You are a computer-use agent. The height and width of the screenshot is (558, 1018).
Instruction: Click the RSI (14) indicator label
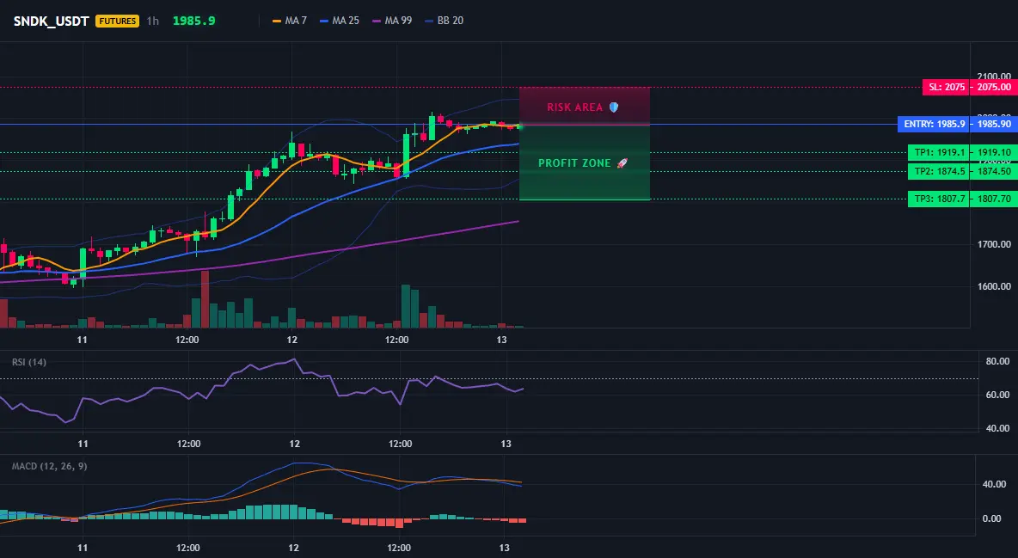point(29,362)
